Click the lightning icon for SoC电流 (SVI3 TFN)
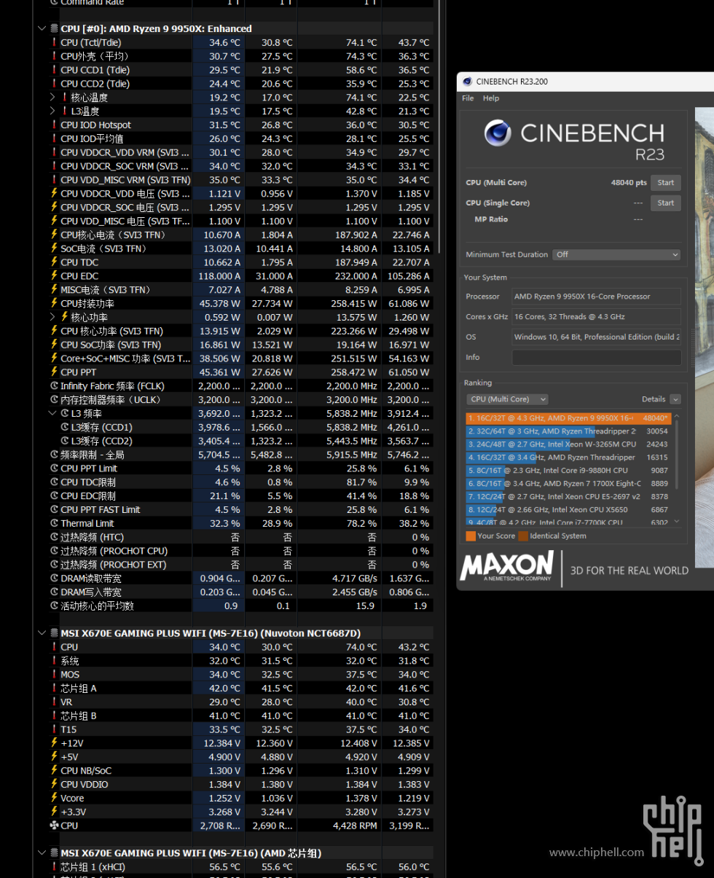 click(x=54, y=248)
